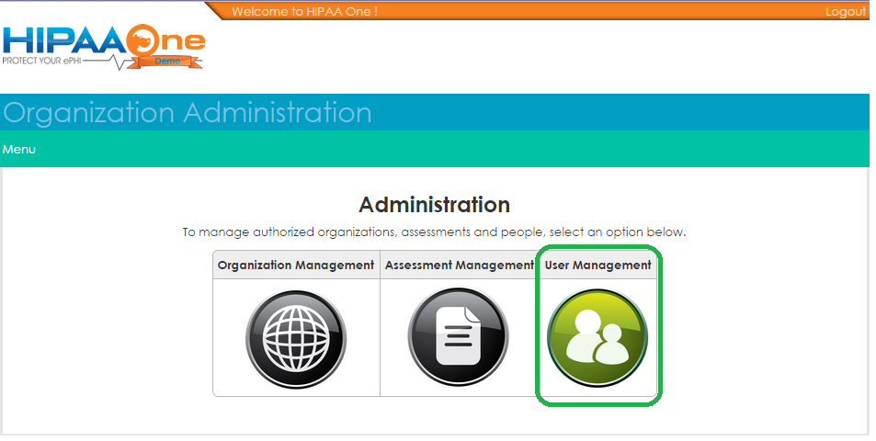Viewport: 876px width, 441px height.
Task: Open Organization Management globe icon
Action: tap(296, 339)
